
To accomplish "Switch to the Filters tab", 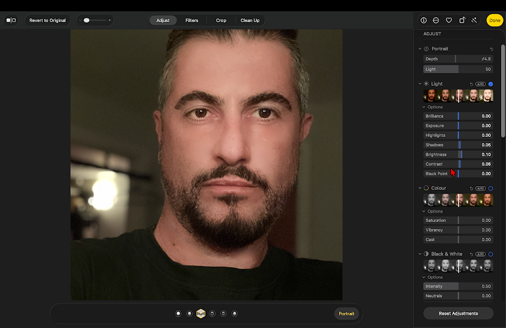I will tap(192, 20).
